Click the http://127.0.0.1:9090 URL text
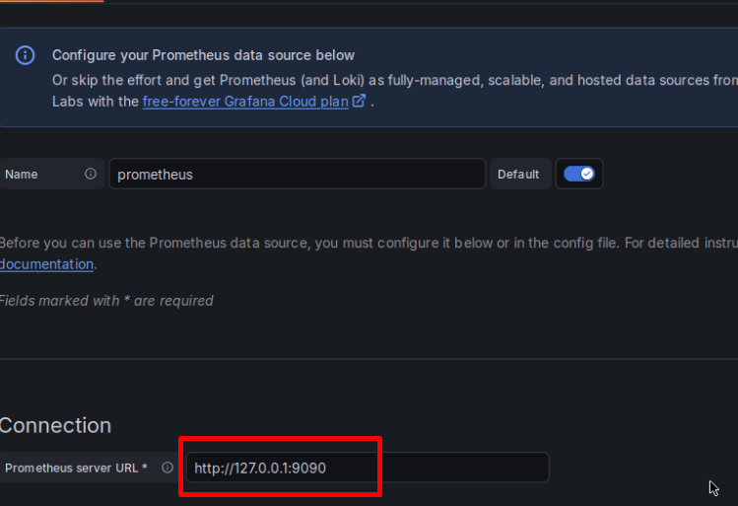The width and height of the screenshot is (738, 506). (260, 468)
